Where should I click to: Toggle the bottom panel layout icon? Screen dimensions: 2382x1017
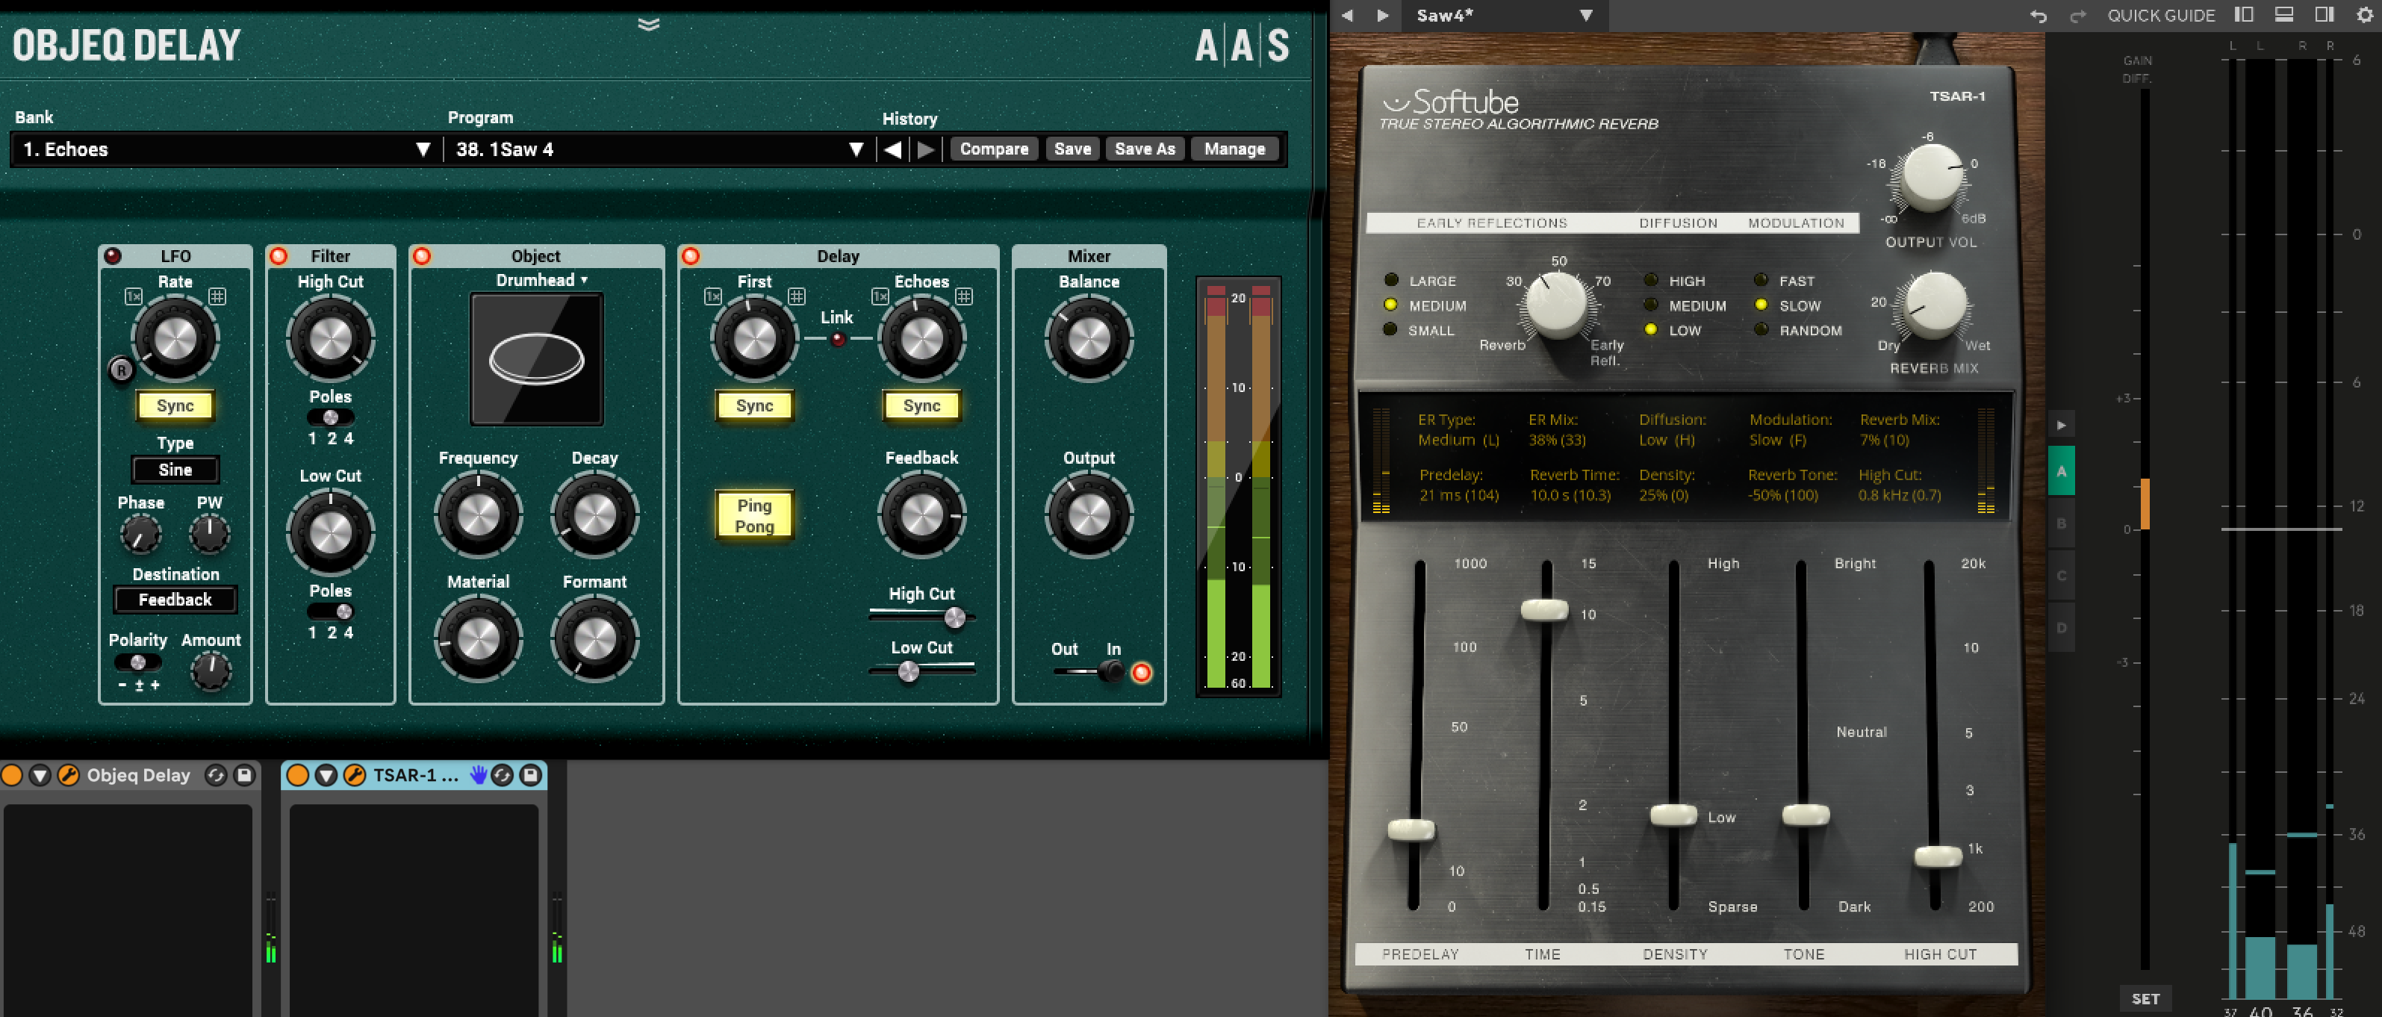(2283, 15)
